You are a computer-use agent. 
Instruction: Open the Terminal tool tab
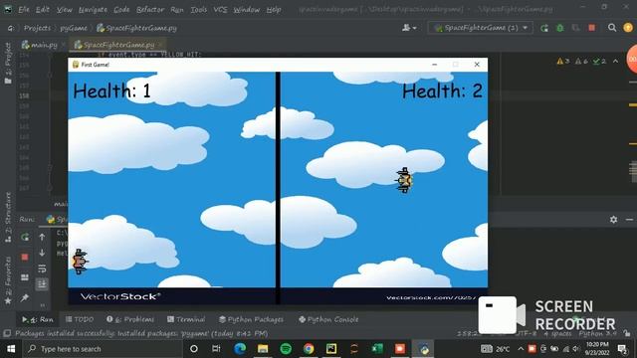click(x=186, y=319)
